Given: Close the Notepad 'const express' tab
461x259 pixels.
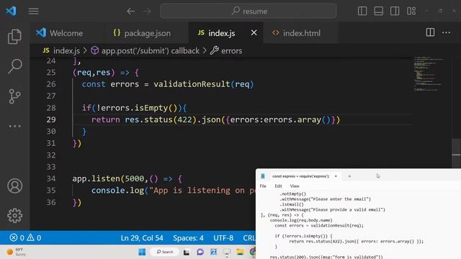Looking at the screenshot, I should coord(336,176).
